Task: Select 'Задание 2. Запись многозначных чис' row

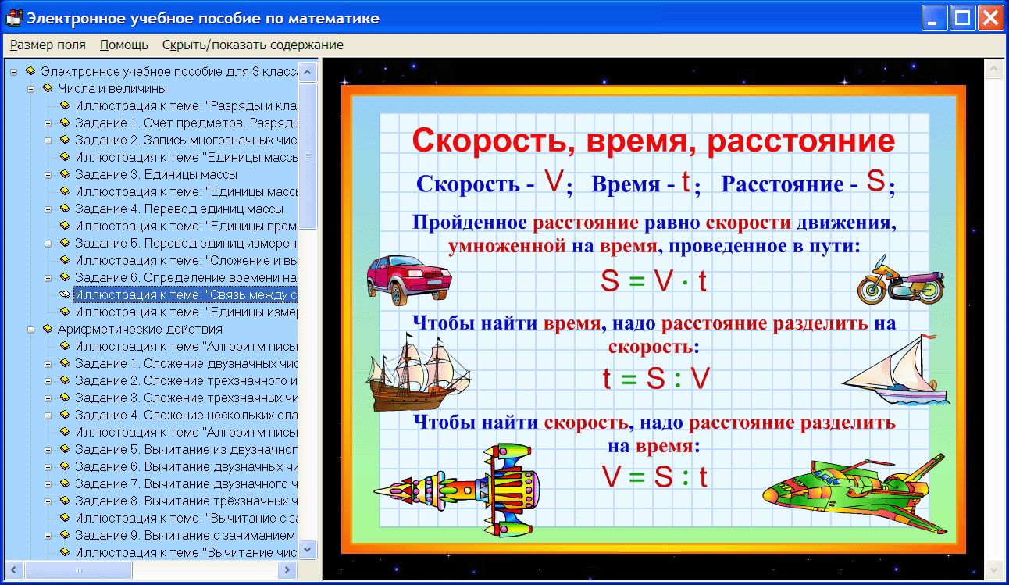Action: coord(186,141)
